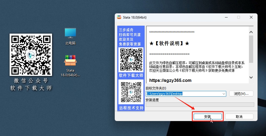Click the scroll-up arrow in description box

point(251,32)
